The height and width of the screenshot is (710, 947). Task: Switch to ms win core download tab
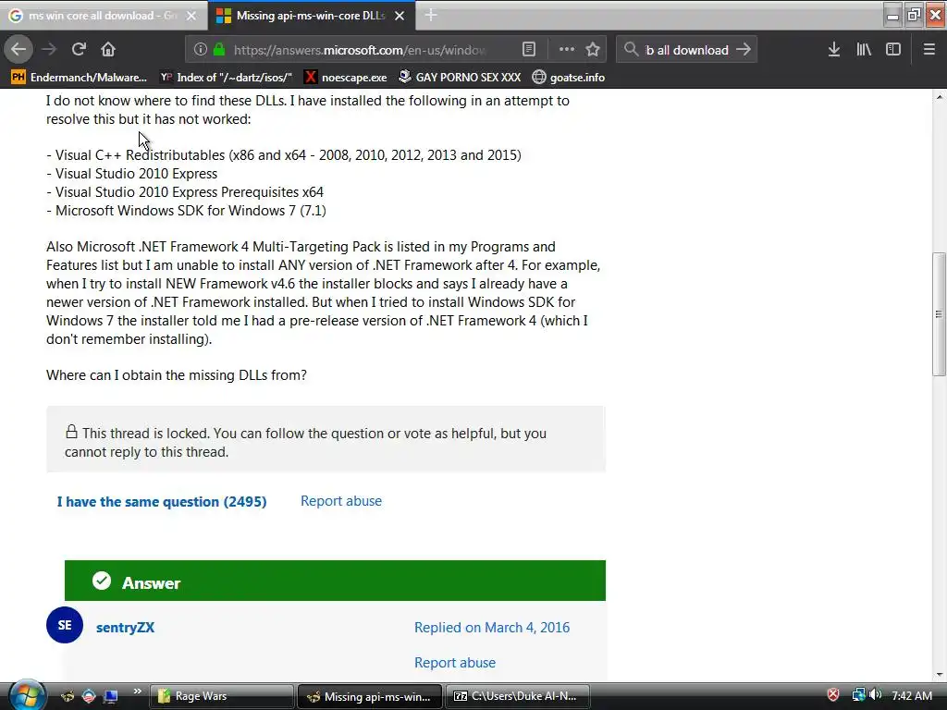[x=104, y=16]
